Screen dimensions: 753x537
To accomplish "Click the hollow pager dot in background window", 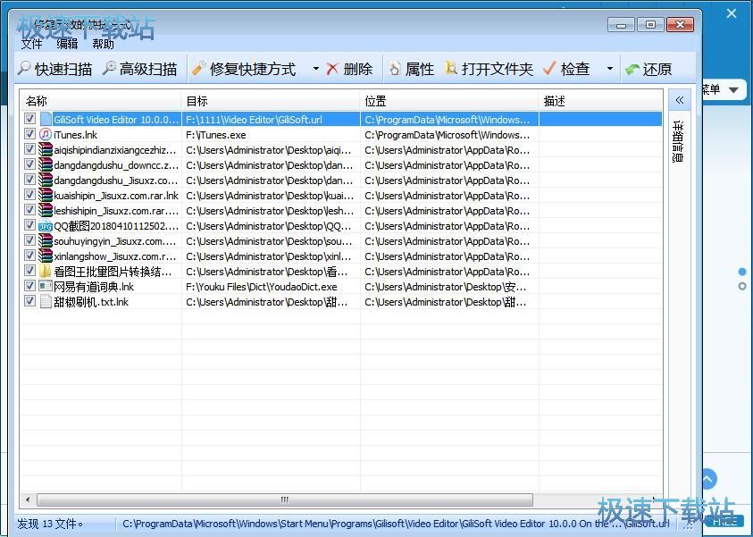I will tap(742, 286).
